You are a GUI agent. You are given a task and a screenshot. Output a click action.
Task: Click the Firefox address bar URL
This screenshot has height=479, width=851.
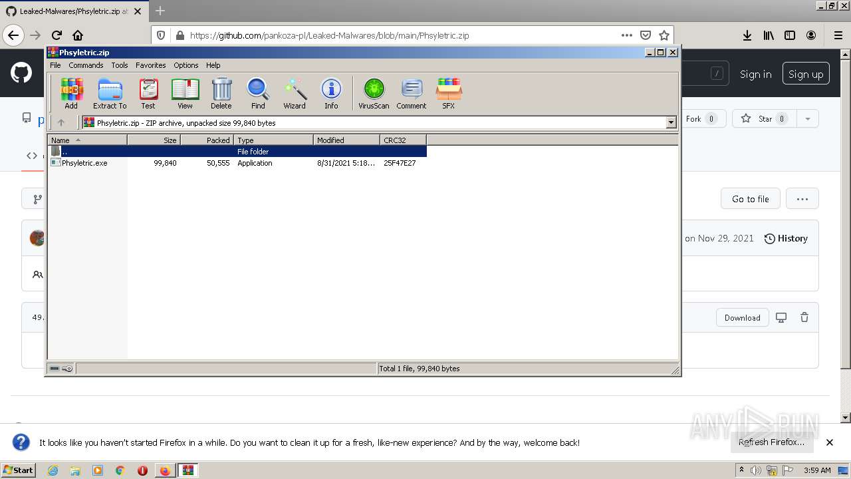point(329,35)
